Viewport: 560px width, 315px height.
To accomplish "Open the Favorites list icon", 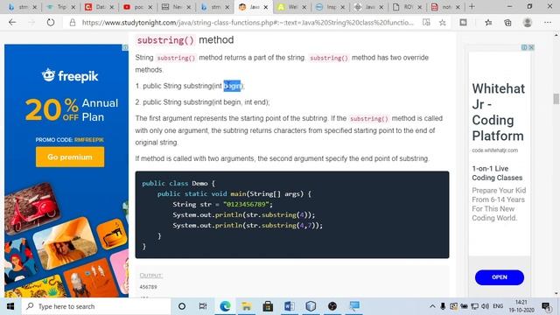I will coord(488,23).
